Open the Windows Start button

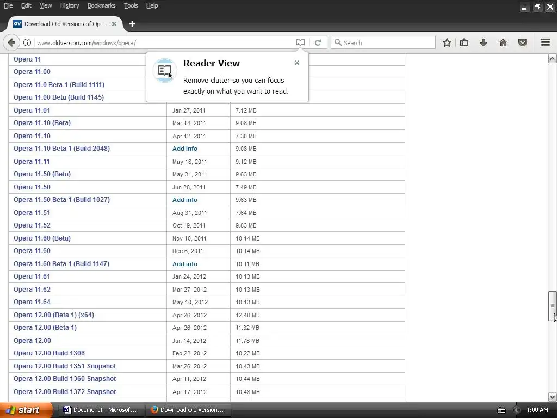tap(26, 410)
